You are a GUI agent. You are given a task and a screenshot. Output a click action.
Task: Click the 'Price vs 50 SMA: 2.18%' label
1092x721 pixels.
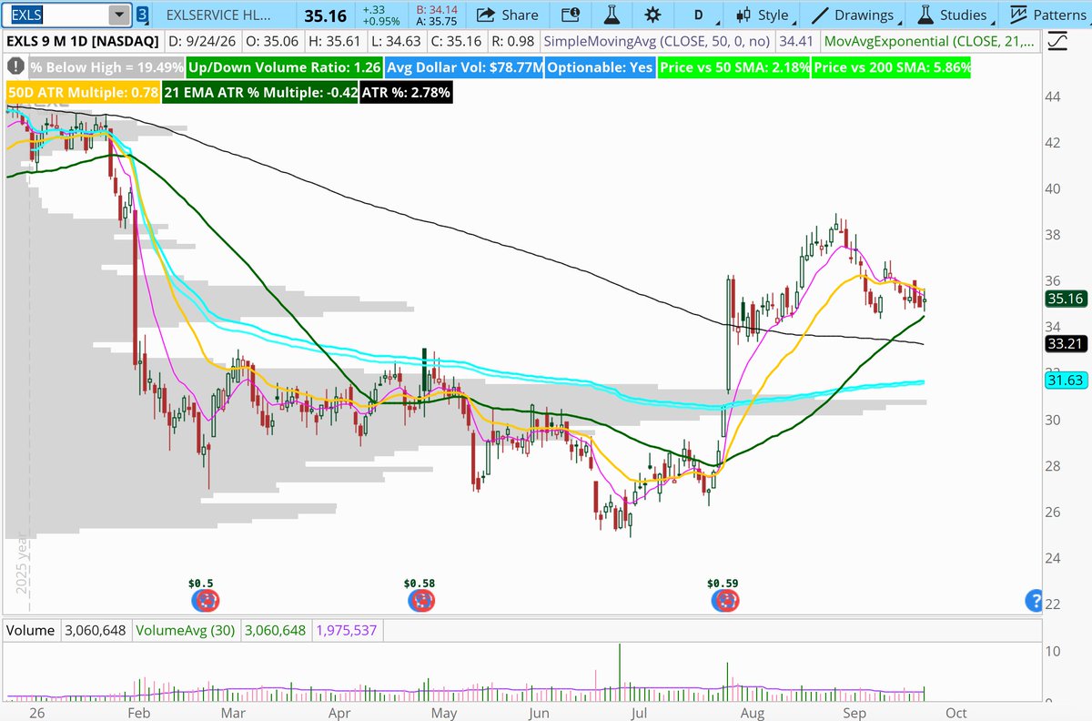733,67
